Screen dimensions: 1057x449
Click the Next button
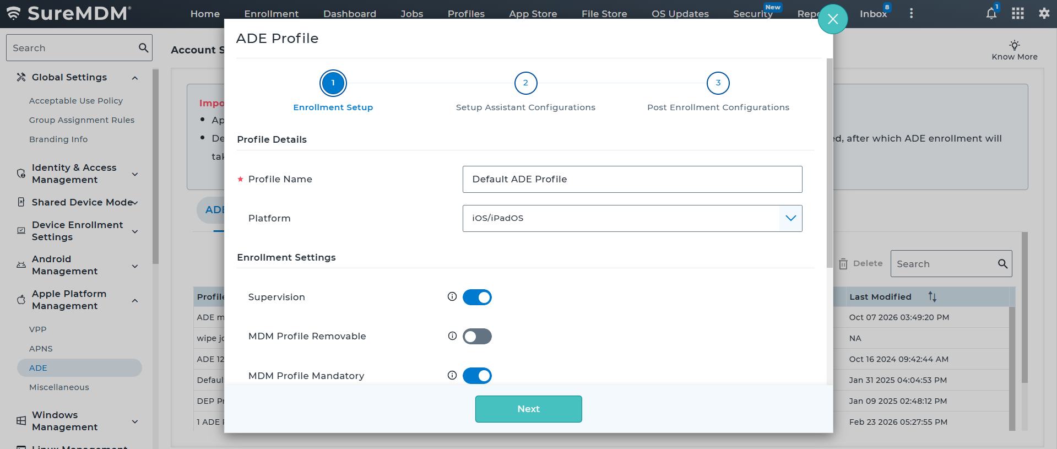pyautogui.click(x=529, y=409)
